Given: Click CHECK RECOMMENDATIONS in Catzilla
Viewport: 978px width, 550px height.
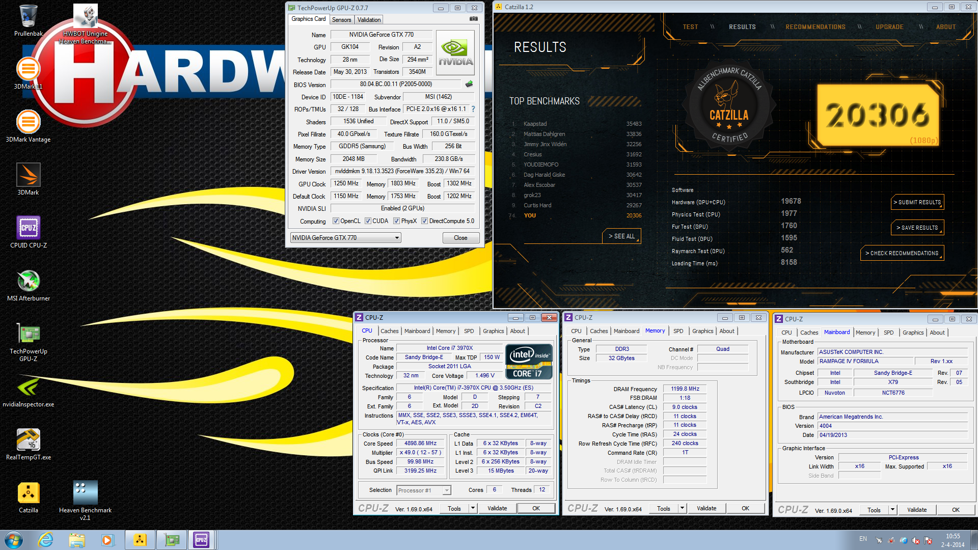Looking at the screenshot, I should pyautogui.click(x=902, y=253).
